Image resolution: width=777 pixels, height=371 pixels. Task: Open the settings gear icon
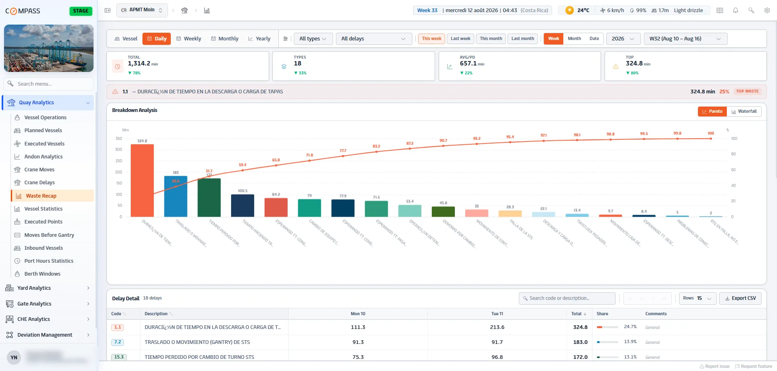pos(767,11)
